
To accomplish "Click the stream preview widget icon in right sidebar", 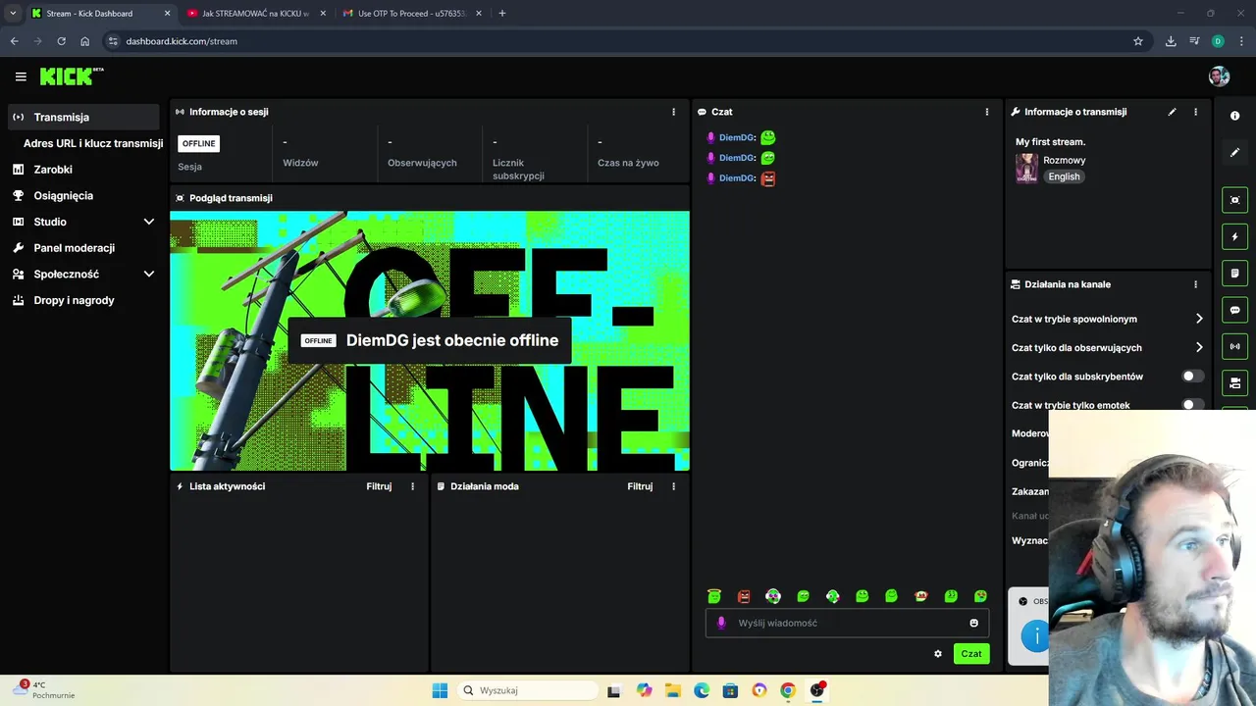I will [x=1234, y=200].
